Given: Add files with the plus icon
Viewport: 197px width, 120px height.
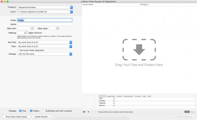Looking at the screenshot, I should (x=89, y=112).
